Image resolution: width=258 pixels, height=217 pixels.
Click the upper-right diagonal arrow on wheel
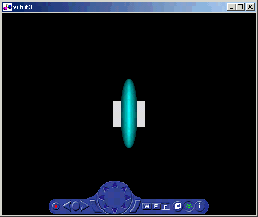(x=124, y=189)
